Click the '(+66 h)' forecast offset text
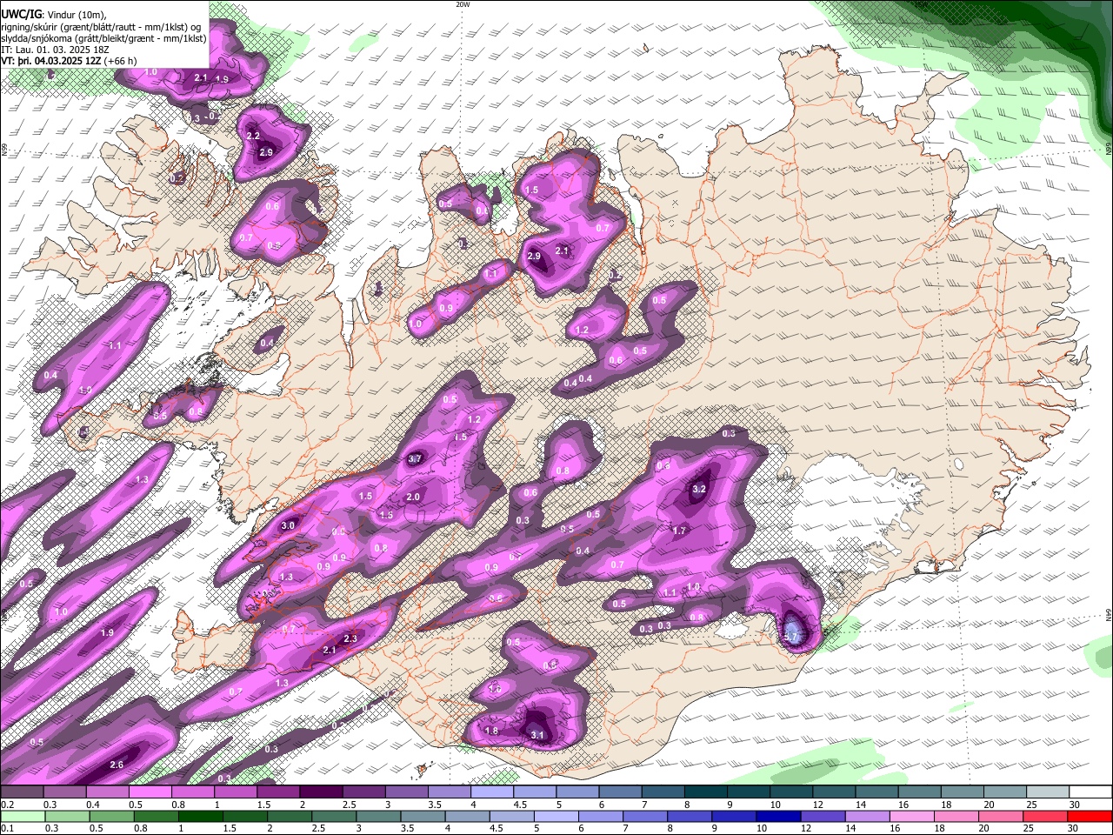The width and height of the screenshot is (1113, 835). (x=120, y=61)
